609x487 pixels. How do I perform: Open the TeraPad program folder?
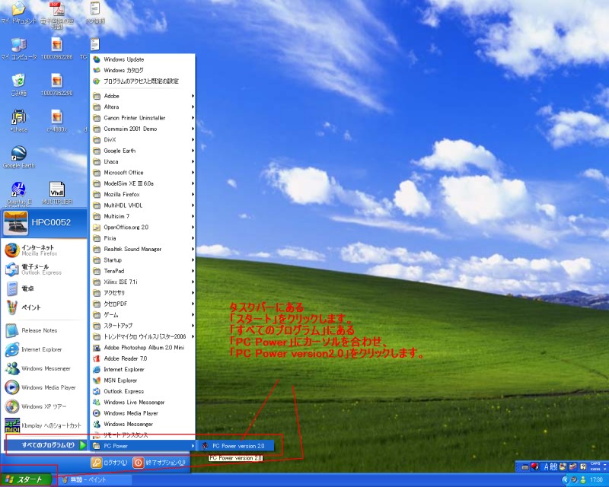[x=142, y=271]
